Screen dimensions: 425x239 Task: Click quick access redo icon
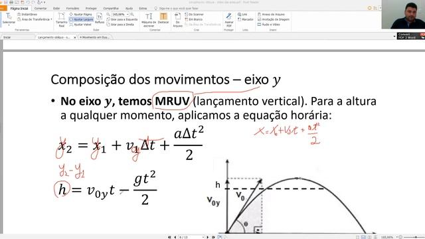tap(33, 2)
